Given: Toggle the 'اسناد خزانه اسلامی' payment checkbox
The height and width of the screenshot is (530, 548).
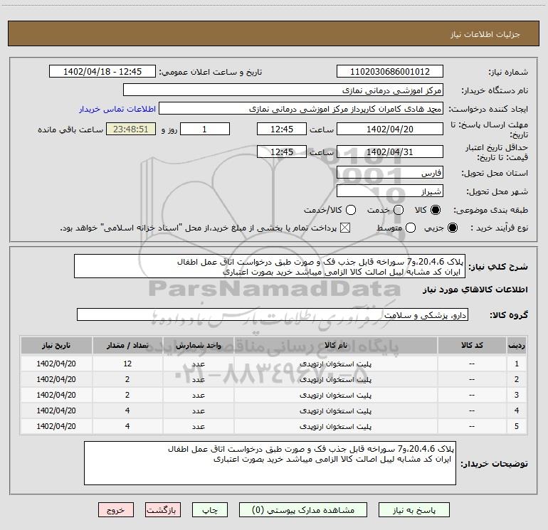Looking at the screenshot, I should 347,228.
